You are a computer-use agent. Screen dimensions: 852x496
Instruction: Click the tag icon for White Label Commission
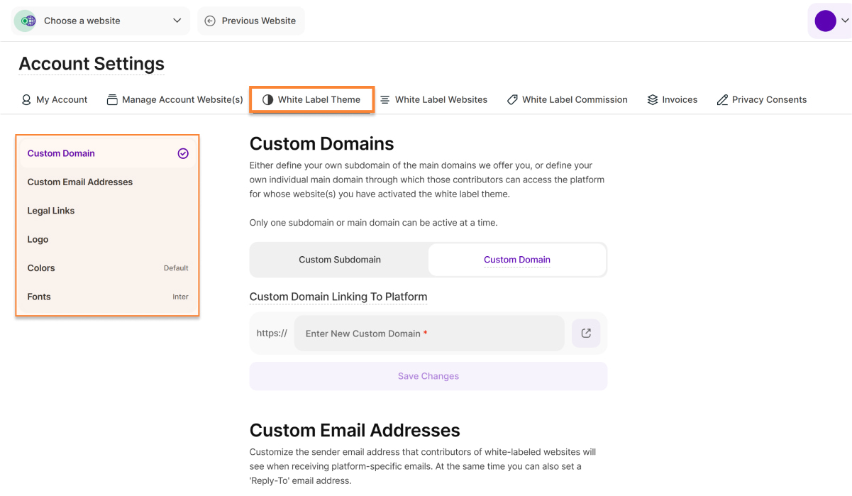pos(512,100)
